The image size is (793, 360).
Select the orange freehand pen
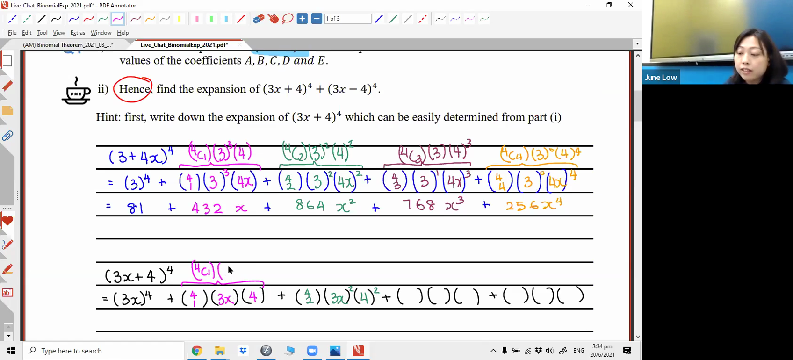(150, 19)
